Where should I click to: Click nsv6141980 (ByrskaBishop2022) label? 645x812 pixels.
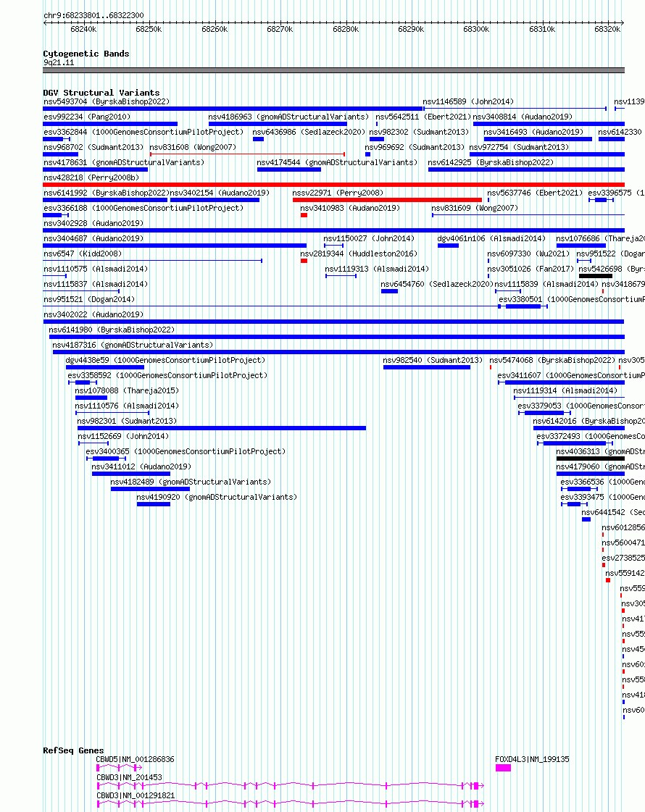[112, 330]
